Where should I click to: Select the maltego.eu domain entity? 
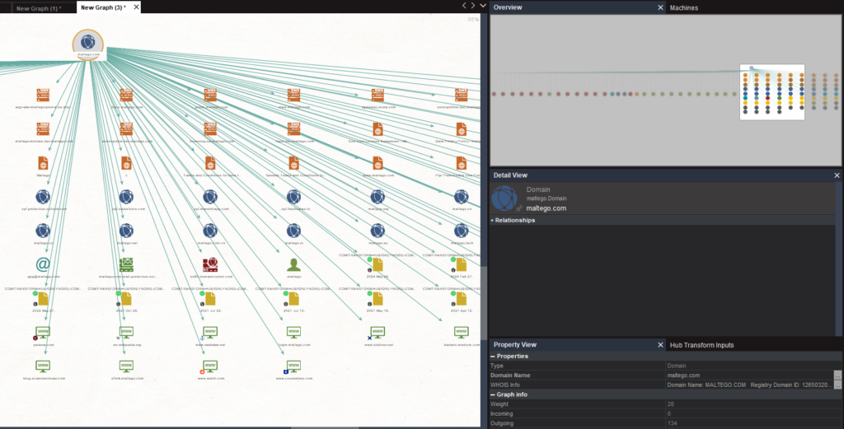pos(377,231)
